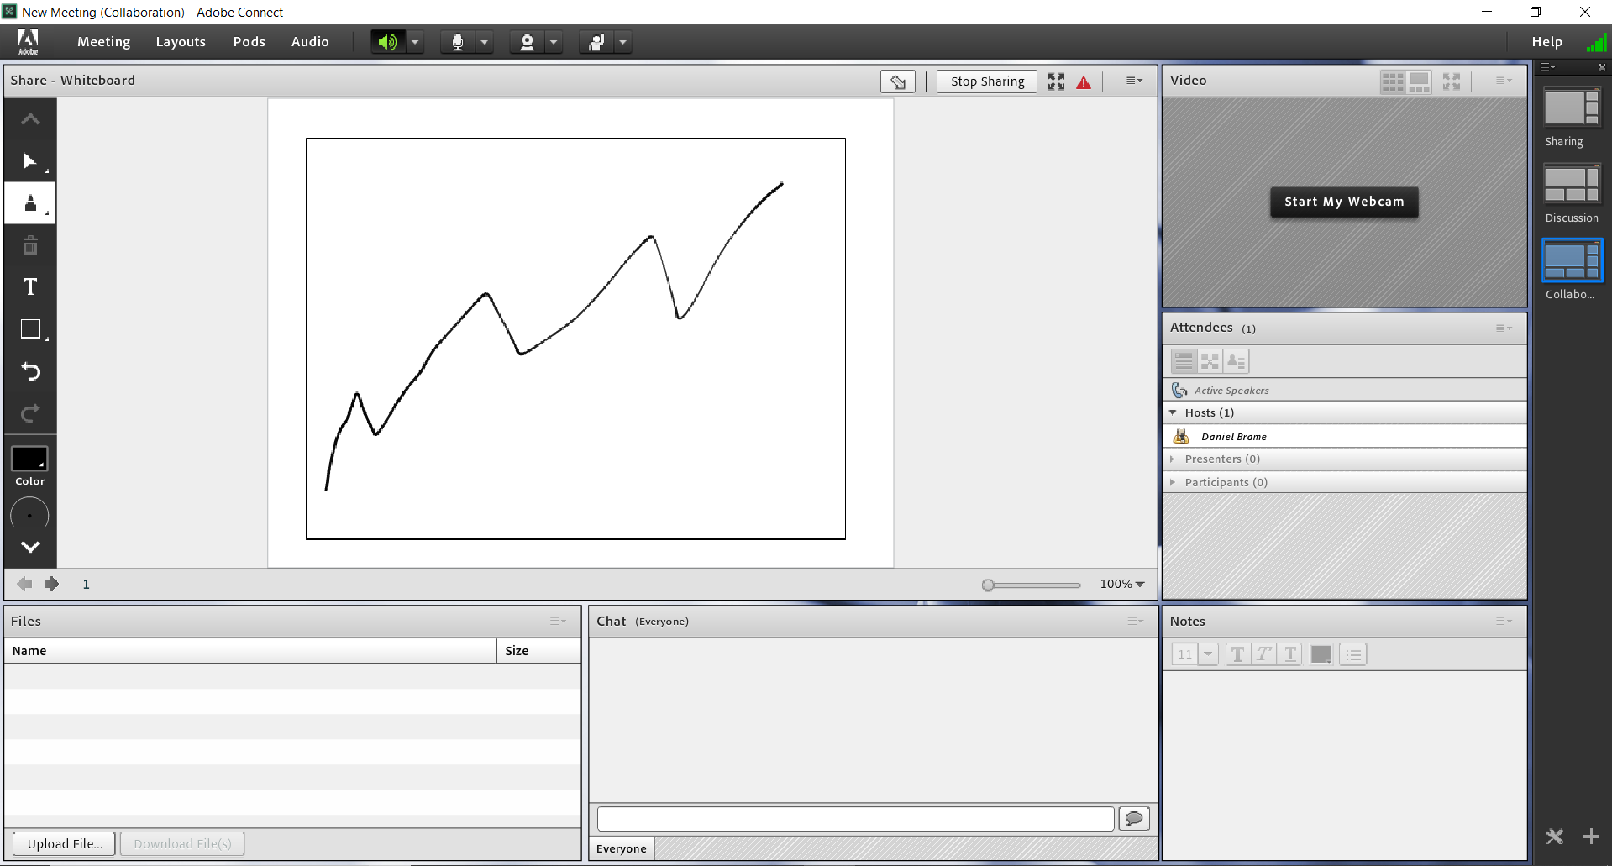
Task: Collapse the Hosts (1) group
Action: click(x=1173, y=412)
